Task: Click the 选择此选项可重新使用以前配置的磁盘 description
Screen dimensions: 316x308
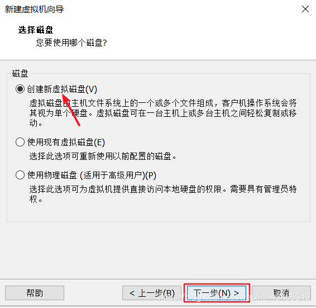Action: tap(103, 156)
